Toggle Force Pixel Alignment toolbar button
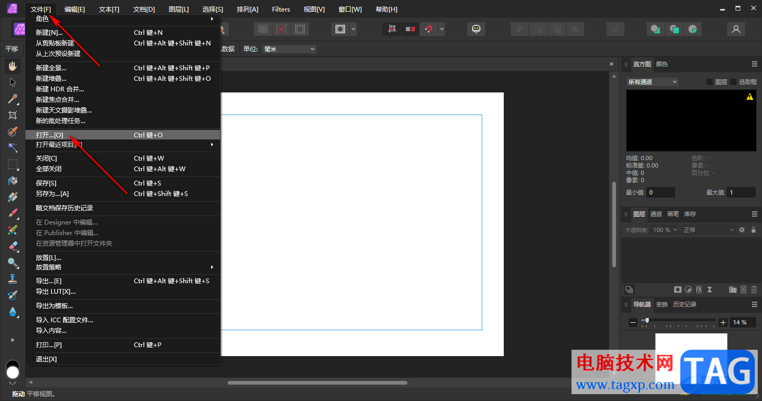 392,29
